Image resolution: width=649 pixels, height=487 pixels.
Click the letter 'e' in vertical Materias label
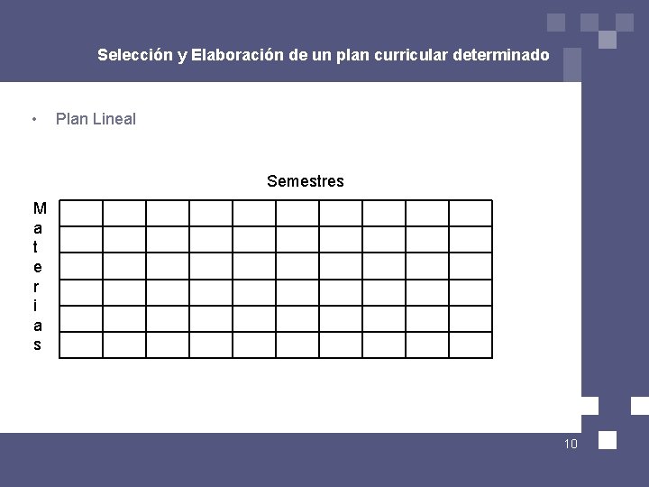click(x=38, y=267)
